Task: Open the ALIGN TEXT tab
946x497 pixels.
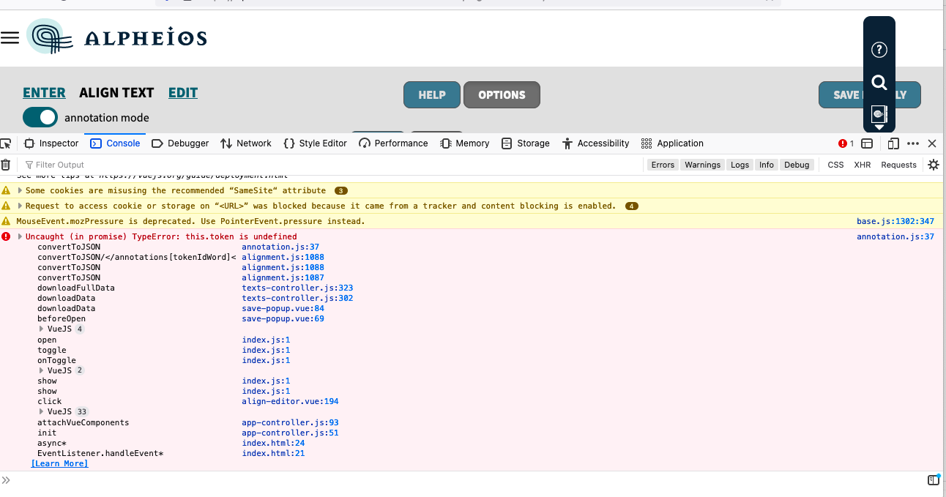Action: click(116, 93)
